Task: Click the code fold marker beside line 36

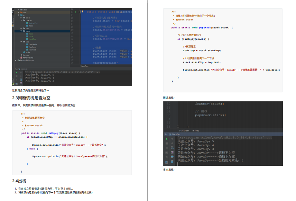Action: (178, 127)
